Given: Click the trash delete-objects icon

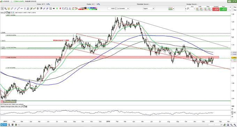Looking at the screenshot, I should click(x=38, y=9).
